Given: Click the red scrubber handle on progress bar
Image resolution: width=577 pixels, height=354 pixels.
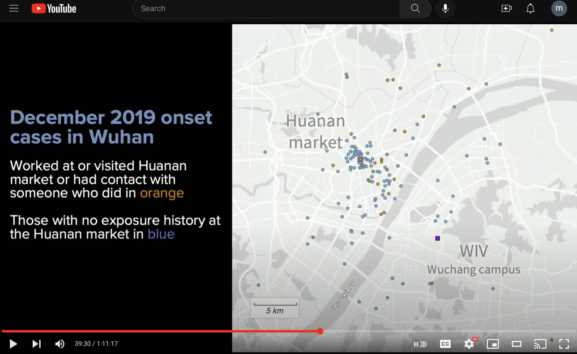Looking at the screenshot, I should [320, 331].
